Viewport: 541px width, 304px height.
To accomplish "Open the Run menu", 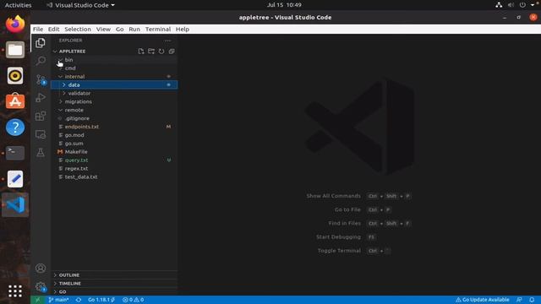I will coord(134,30).
